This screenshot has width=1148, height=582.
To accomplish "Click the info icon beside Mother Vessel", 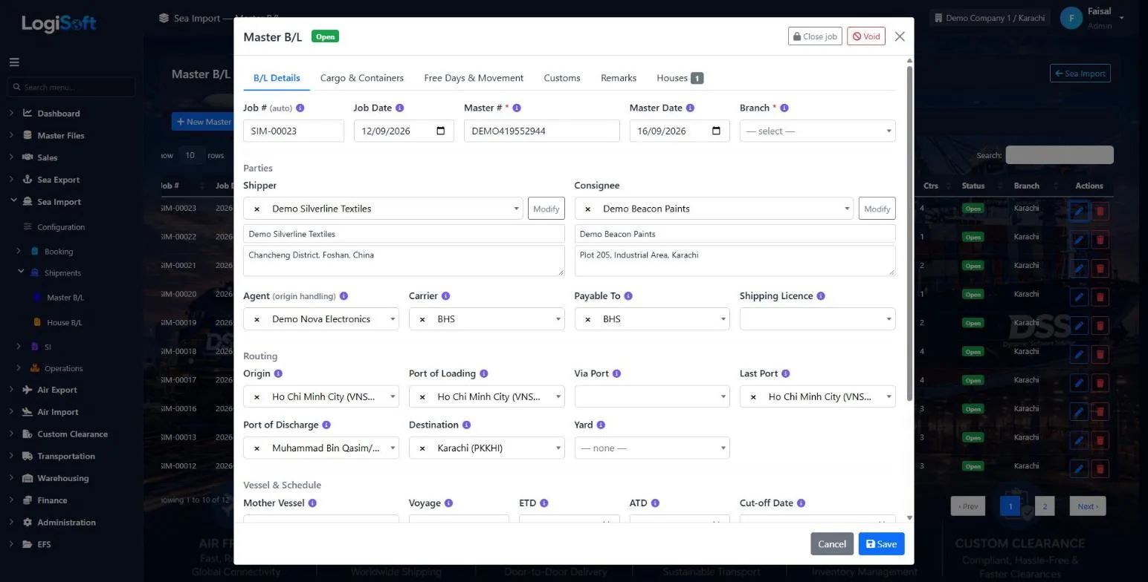I will [312, 503].
